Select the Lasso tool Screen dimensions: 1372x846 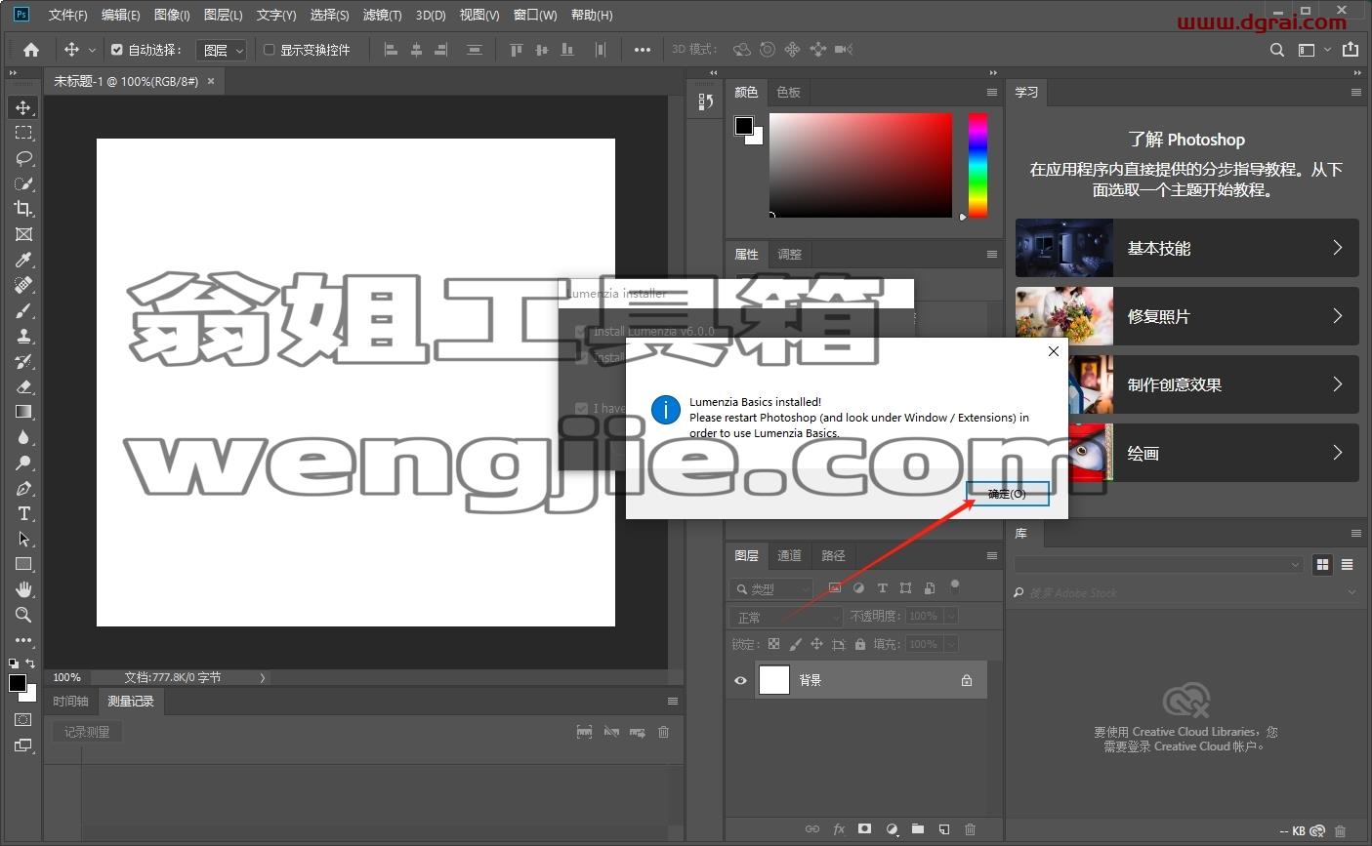point(23,158)
